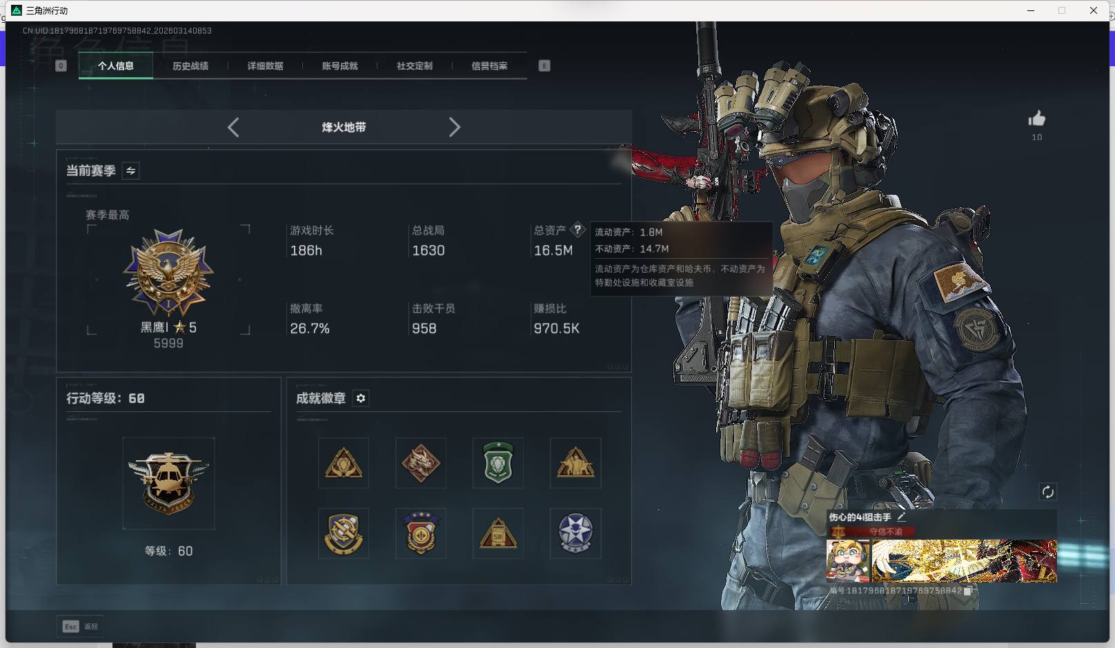1115x648 pixels.
Task: Open the 个人信息 tab
Action: (116, 66)
